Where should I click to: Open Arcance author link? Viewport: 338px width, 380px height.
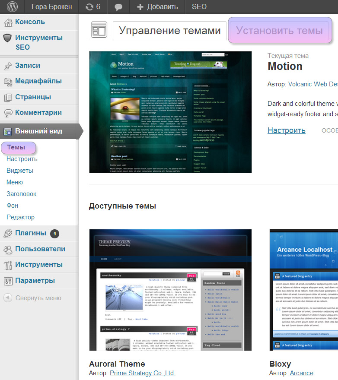click(x=302, y=373)
